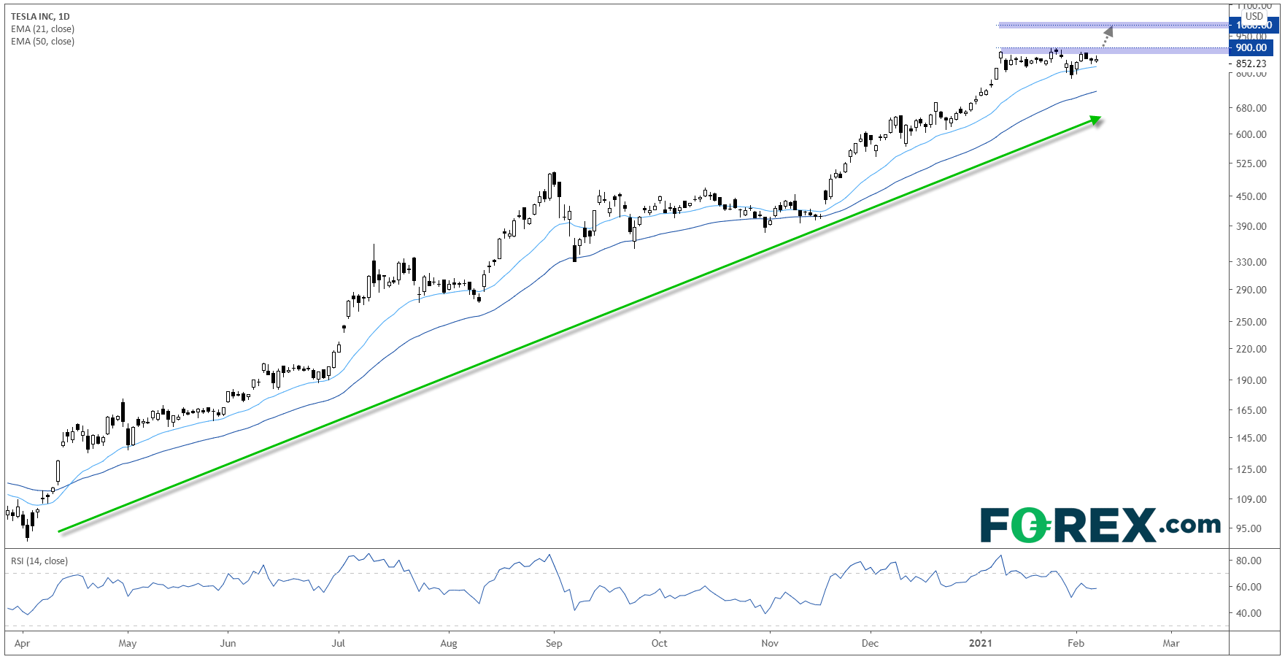Click the 2021 label on time axis
The height and width of the screenshot is (662, 1285).
click(x=981, y=644)
